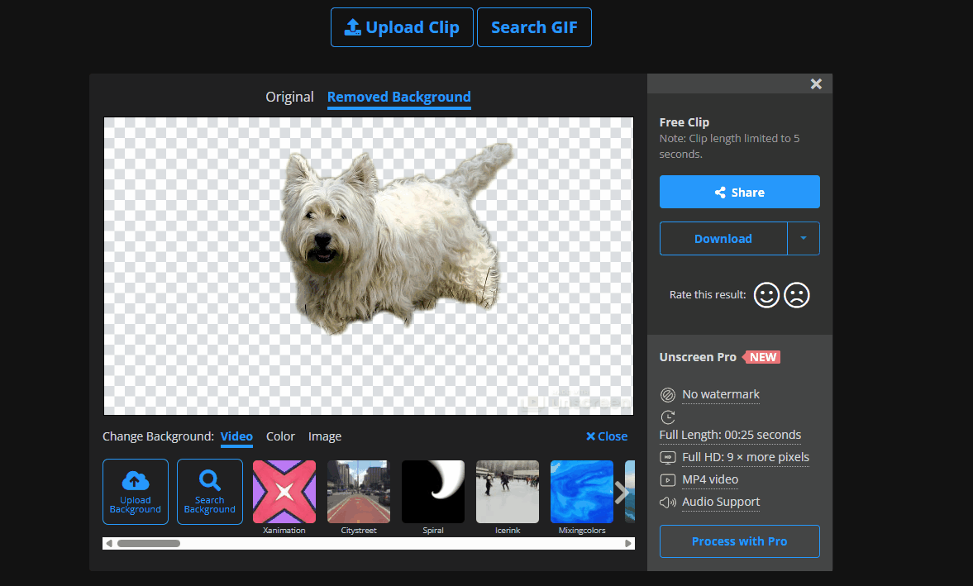Click the Full Length clock icon
Image resolution: width=973 pixels, height=586 pixels.
[668, 417]
